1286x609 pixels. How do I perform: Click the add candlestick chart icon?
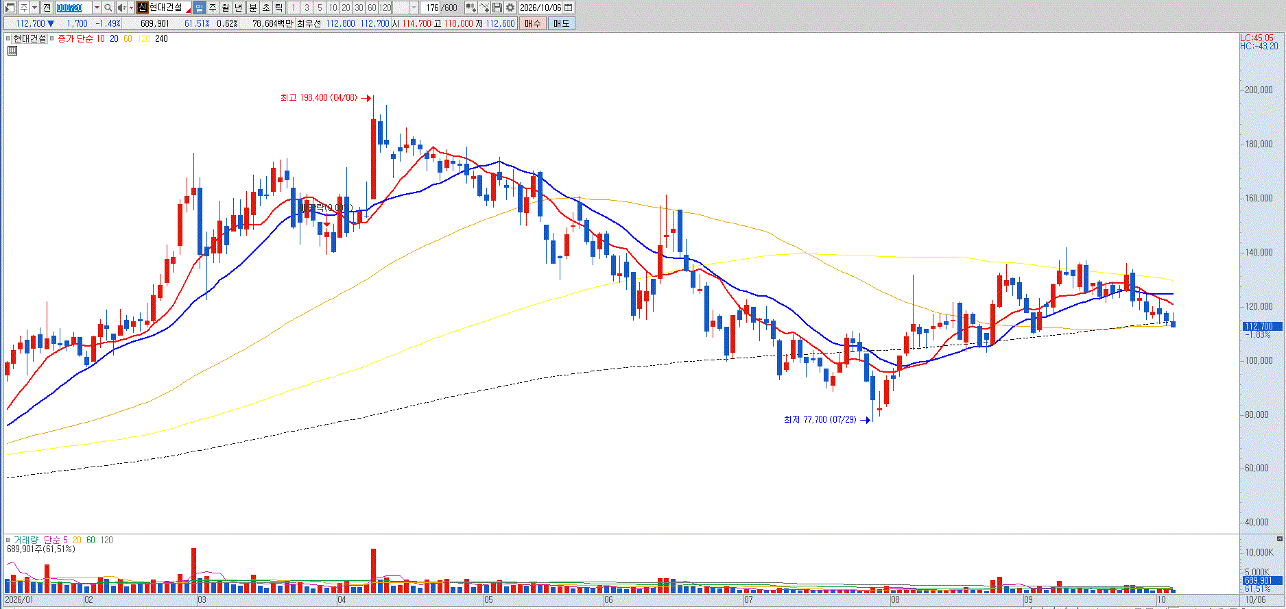point(471,8)
